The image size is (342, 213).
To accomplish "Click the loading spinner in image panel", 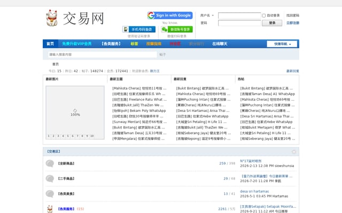I will pos(75,110).
